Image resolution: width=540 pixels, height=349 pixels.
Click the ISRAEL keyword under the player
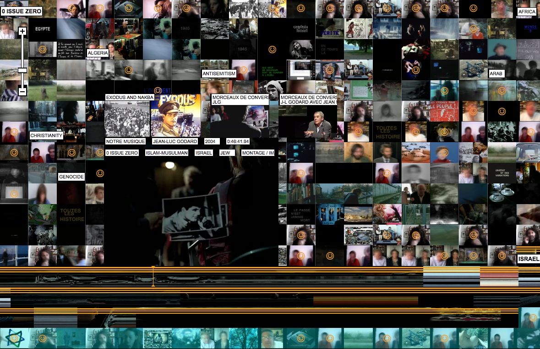(203, 153)
